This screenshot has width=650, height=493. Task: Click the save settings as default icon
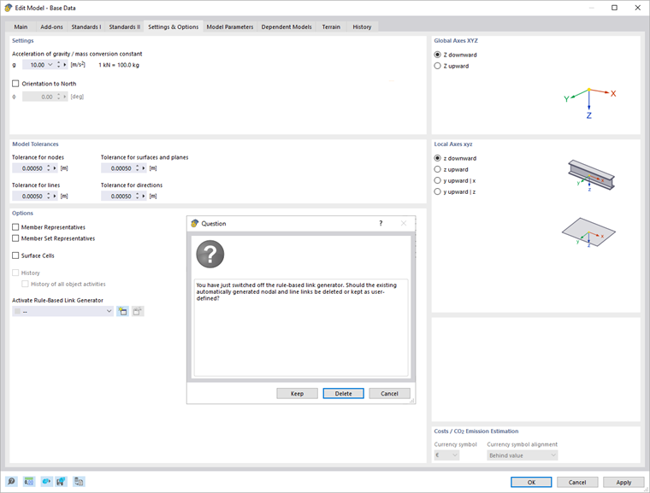[62, 481]
